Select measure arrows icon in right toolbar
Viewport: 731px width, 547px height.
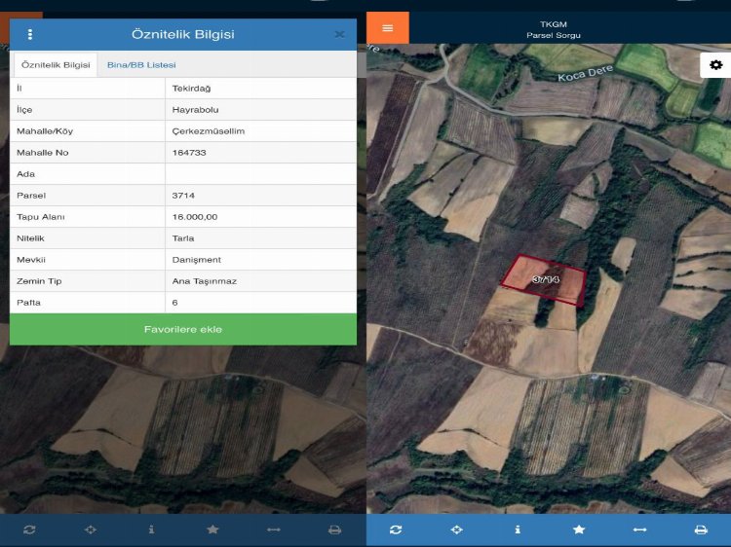(639, 529)
